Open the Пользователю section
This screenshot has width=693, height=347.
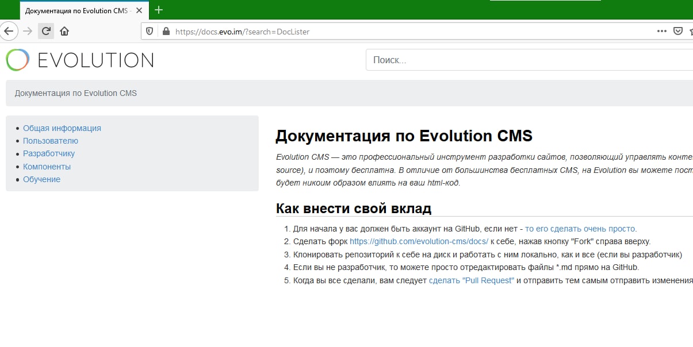click(51, 141)
